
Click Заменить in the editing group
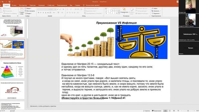pyautogui.click(x=156, y=11)
